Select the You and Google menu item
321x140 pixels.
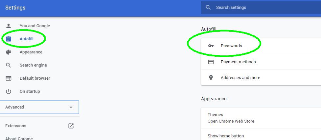[34, 26]
